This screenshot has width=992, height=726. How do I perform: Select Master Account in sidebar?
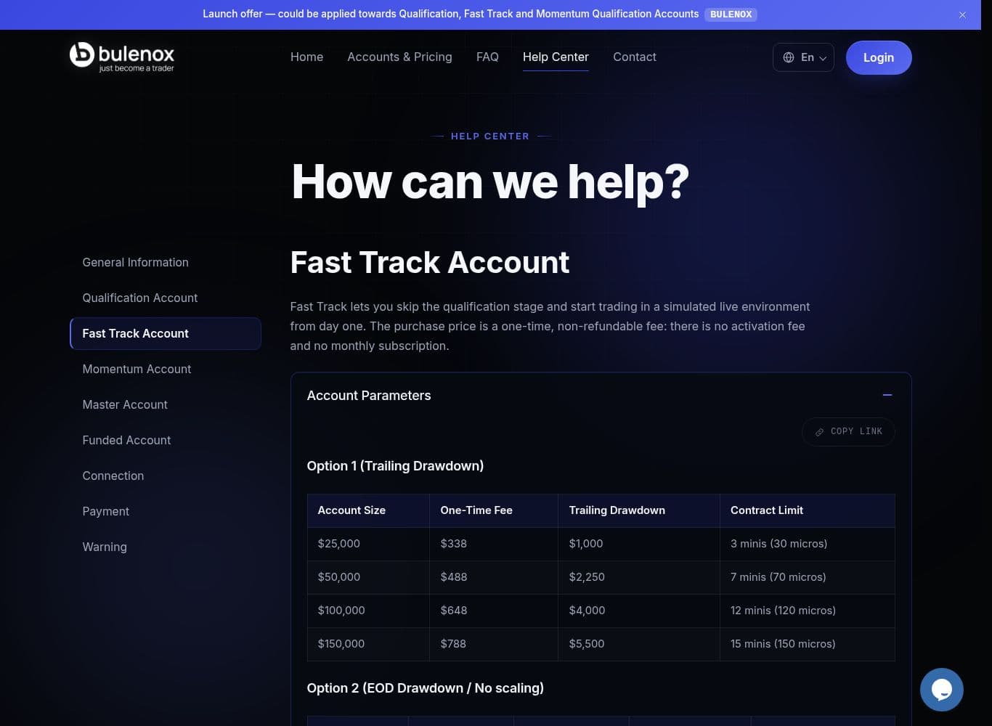pos(166,404)
